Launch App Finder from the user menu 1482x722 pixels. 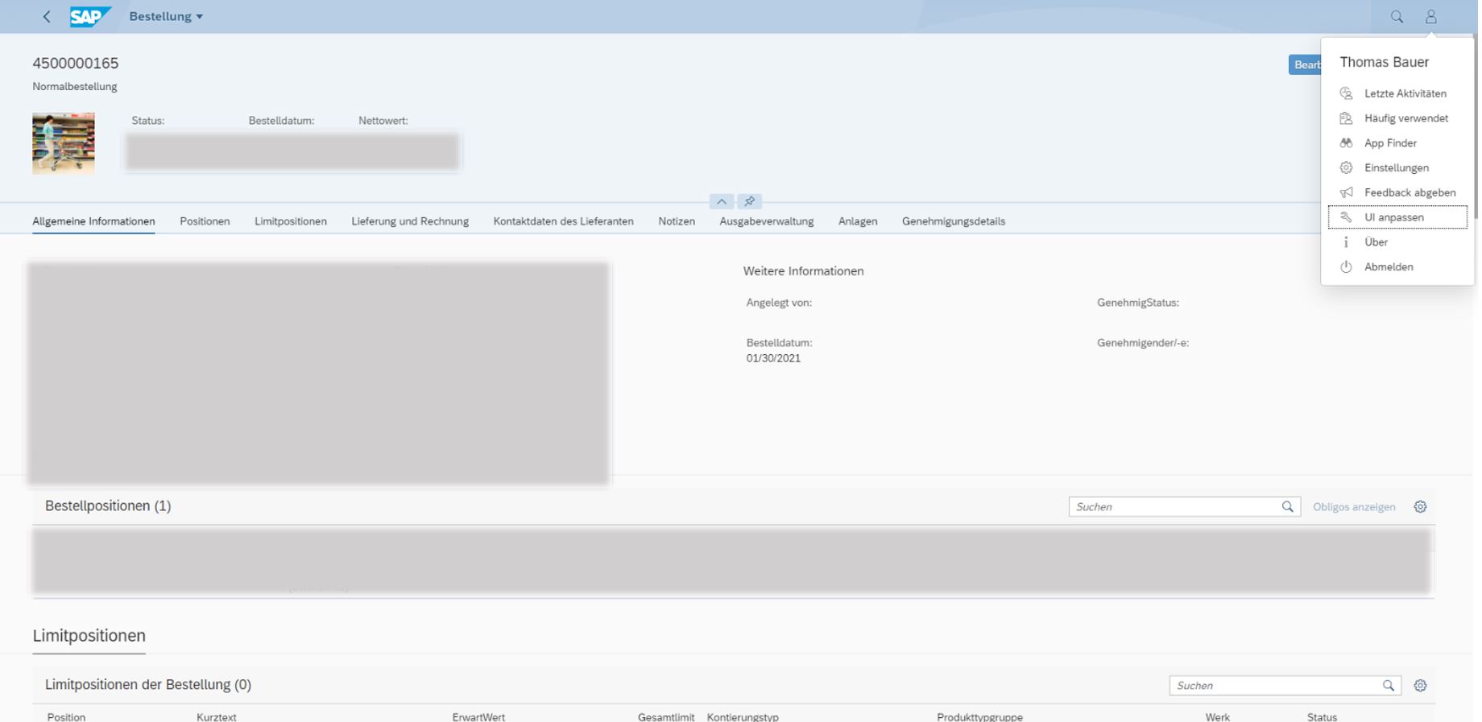1397,143
